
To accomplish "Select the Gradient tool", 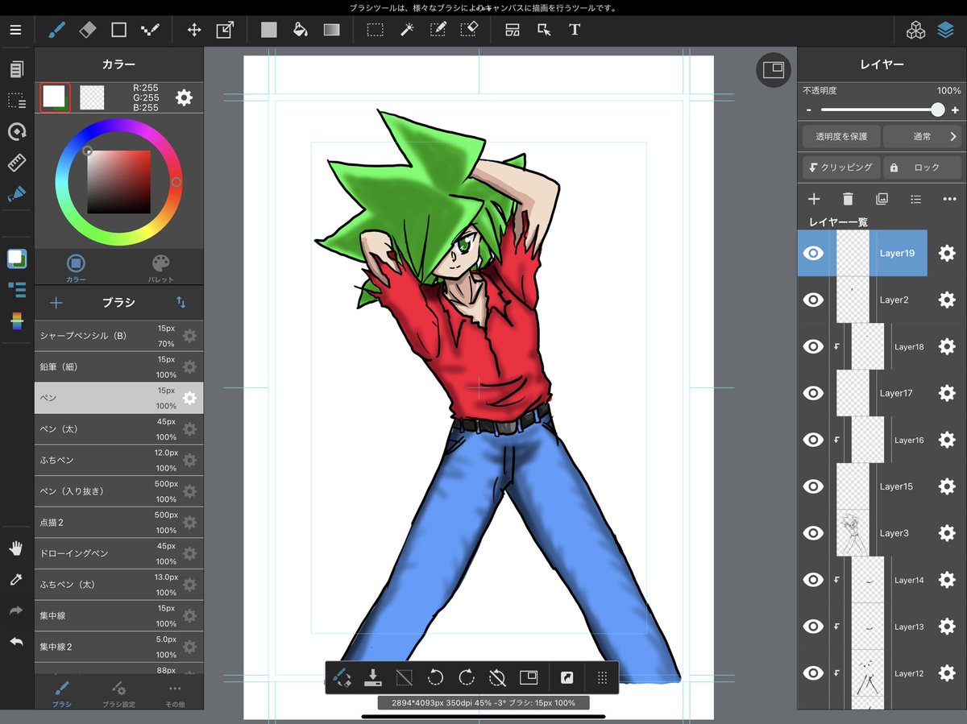I will (x=331, y=30).
